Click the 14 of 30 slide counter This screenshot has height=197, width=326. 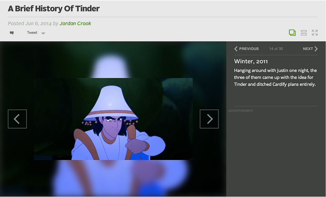pyautogui.click(x=276, y=49)
